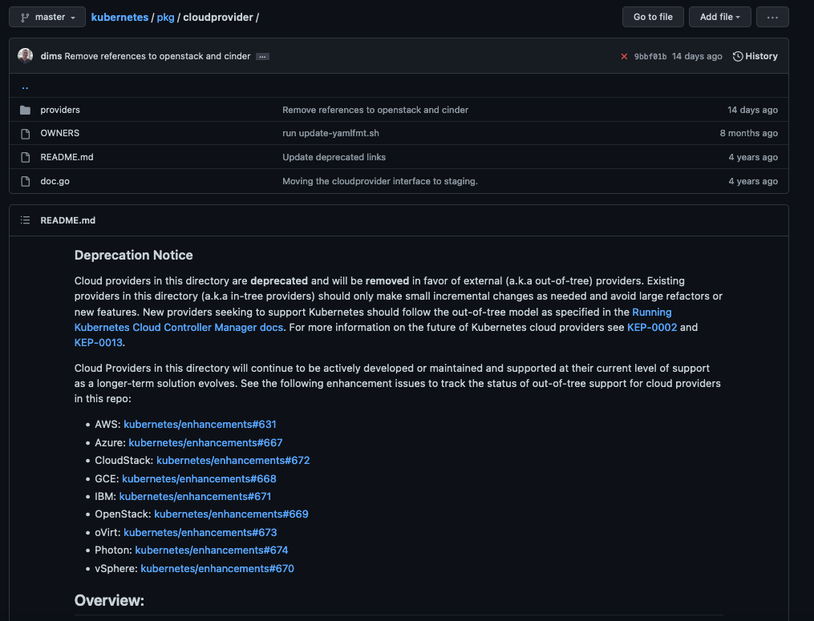Click the failed status red X icon
The height and width of the screenshot is (621, 814).
coord(624,56)
